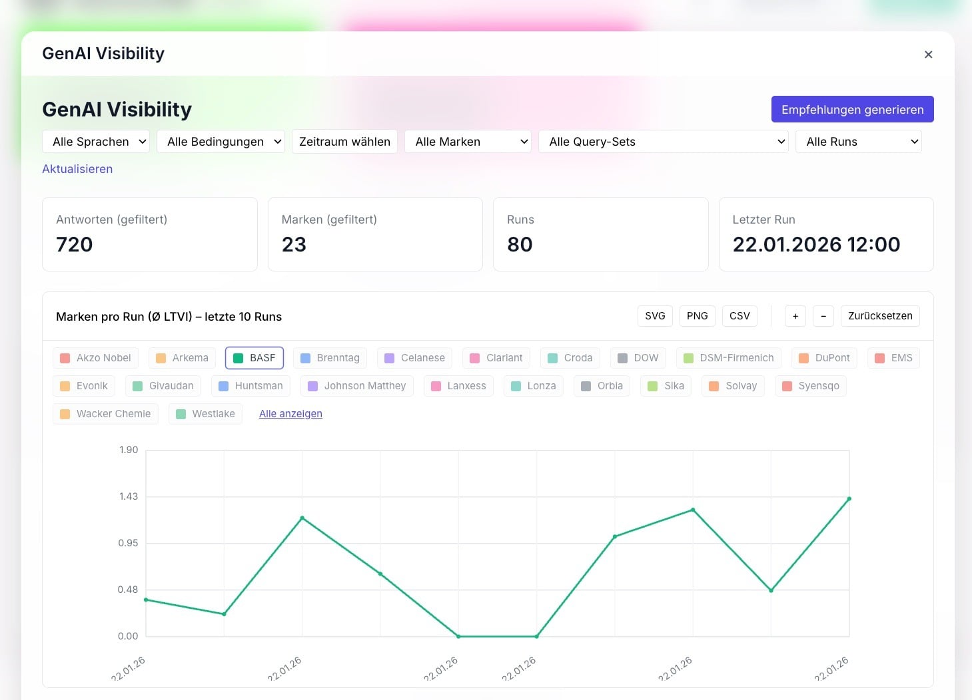The width and height of the screenshot is (972, 700).
Task: Click Empfehlungen generieren button
Action: pyautogui.click(x=853, y=109)
